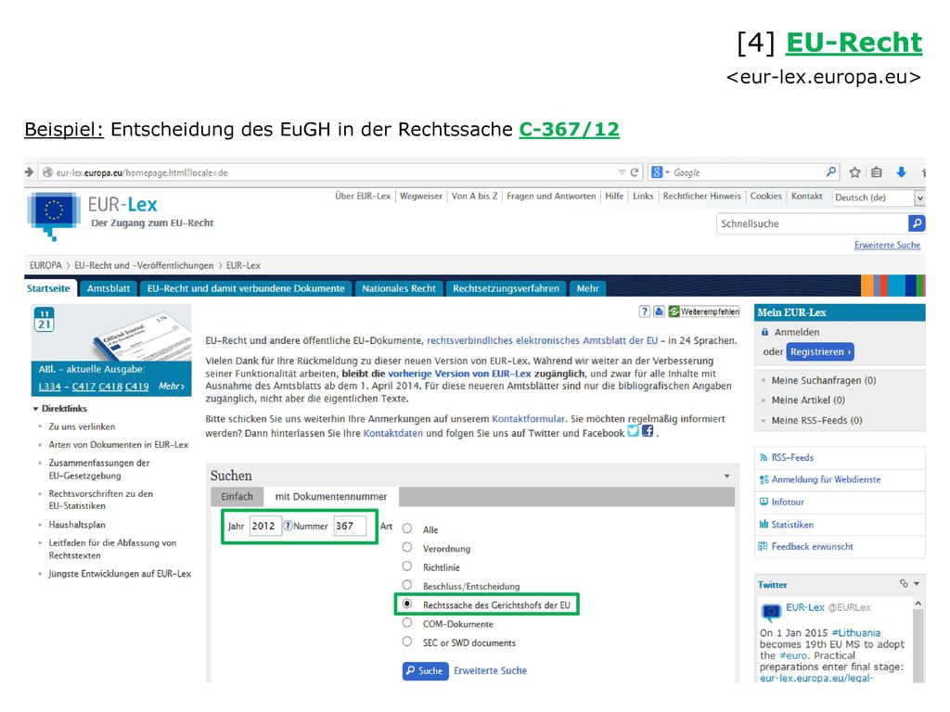Click the Registrieren button
The height and width of the screenshot is (712, 950).
(x=820, y=351)
